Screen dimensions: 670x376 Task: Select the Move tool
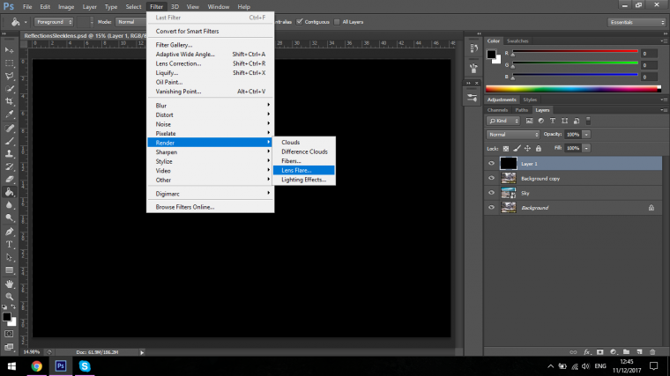click(x=9, y=50)
